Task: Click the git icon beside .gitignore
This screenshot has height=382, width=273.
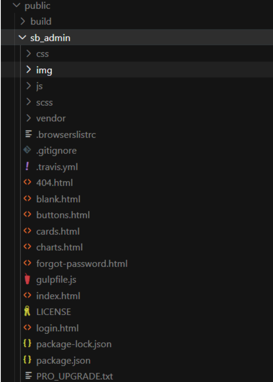Action: pyautogui.click(x=27, y=151)
